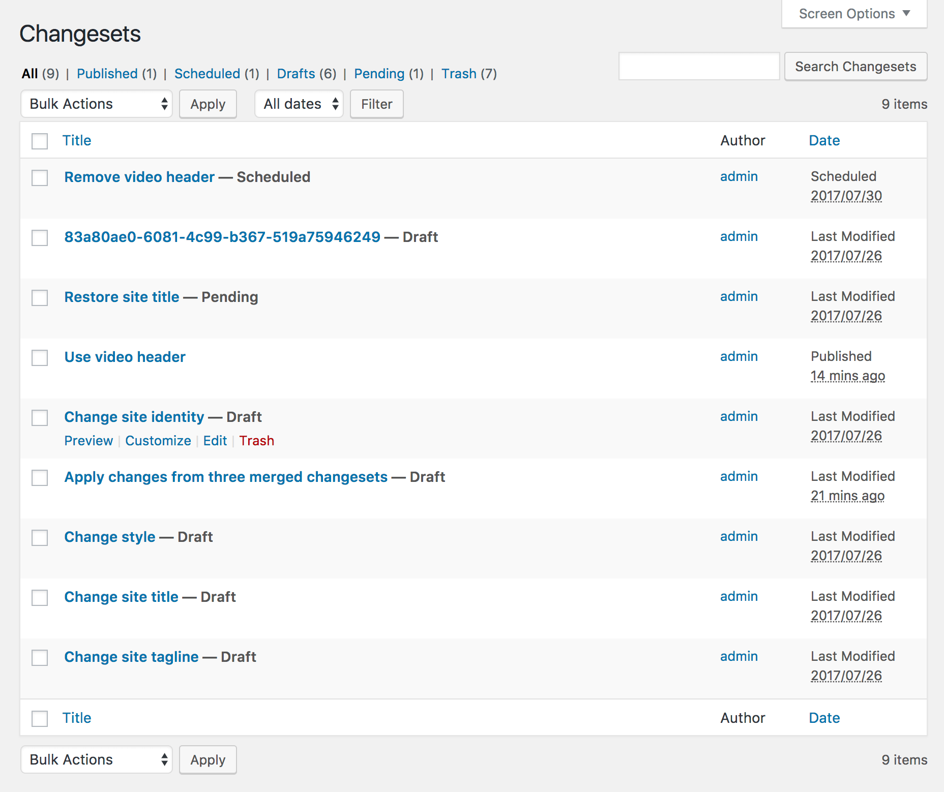Customize the Change site identity changeset
Image resolution: width=944 pixels, height=792 pixels.
[158, 441]
